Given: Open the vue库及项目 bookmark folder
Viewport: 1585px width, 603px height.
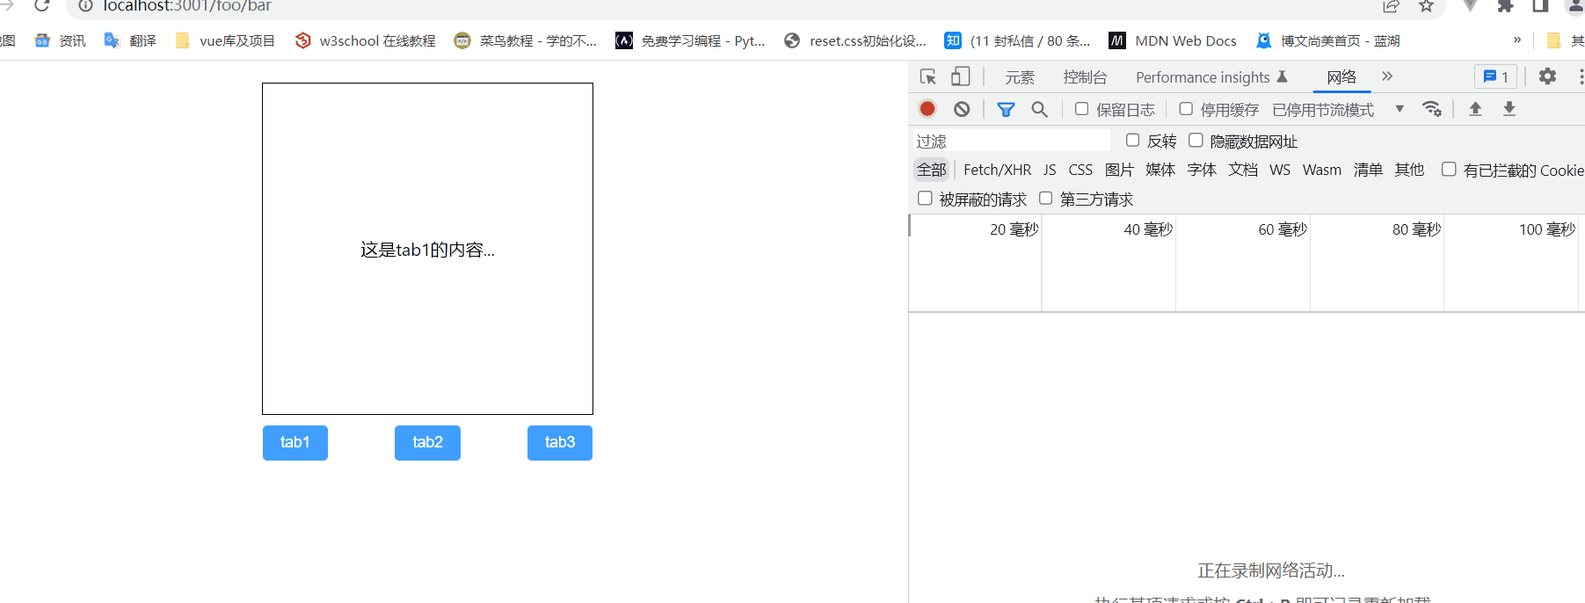Looking at the screenshot, I should click(225, 40).
